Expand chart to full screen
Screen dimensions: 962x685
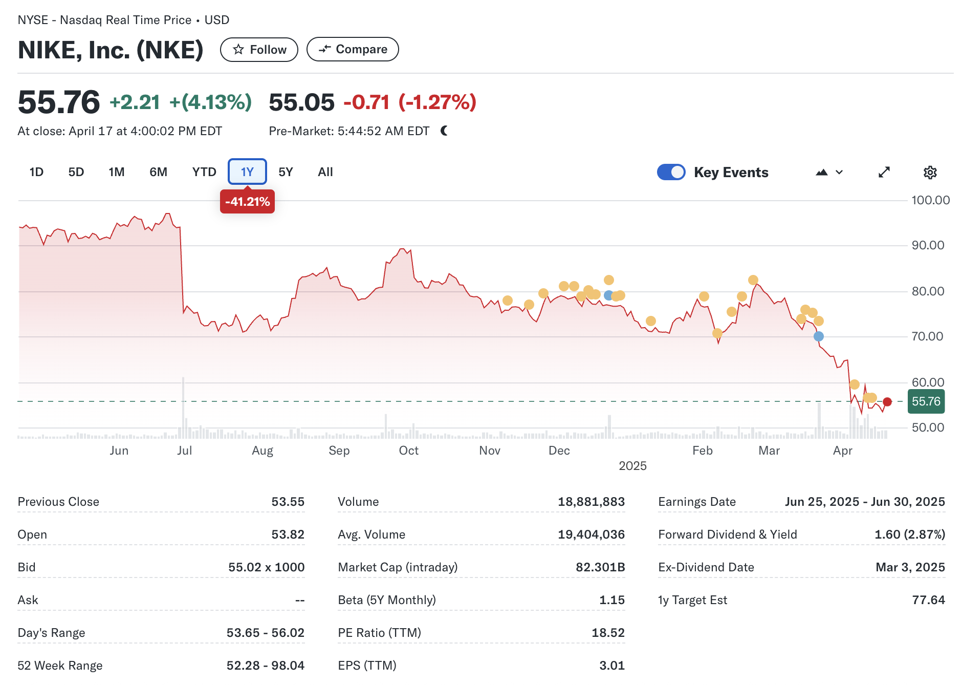point(884,172)
